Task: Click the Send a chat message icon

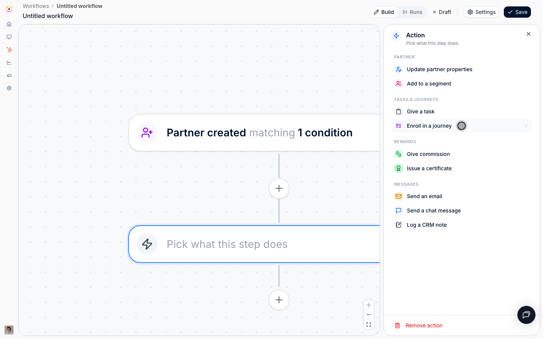Action: click(x=399, y=211)
